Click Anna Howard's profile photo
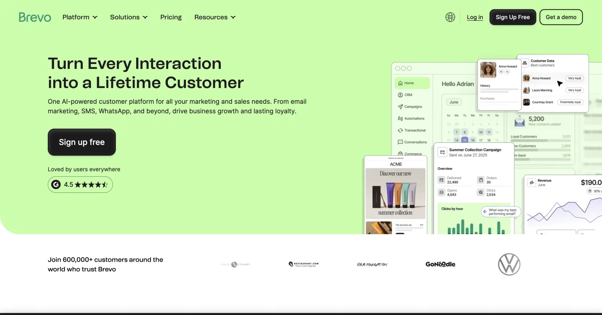The height and width of the screenshot is (315, 602). 488,70
